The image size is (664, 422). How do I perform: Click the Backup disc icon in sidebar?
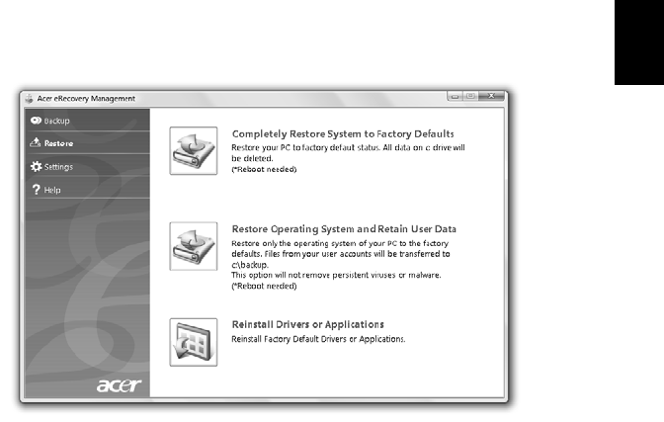(x=36, y=121)
